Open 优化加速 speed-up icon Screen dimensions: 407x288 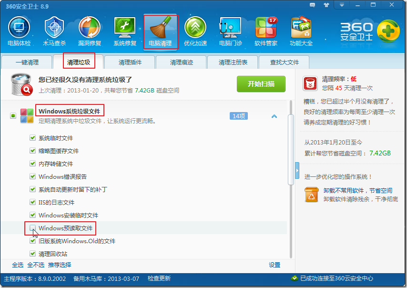(195, 27)
